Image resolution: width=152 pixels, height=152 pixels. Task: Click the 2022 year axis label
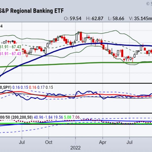click(75, 148)
